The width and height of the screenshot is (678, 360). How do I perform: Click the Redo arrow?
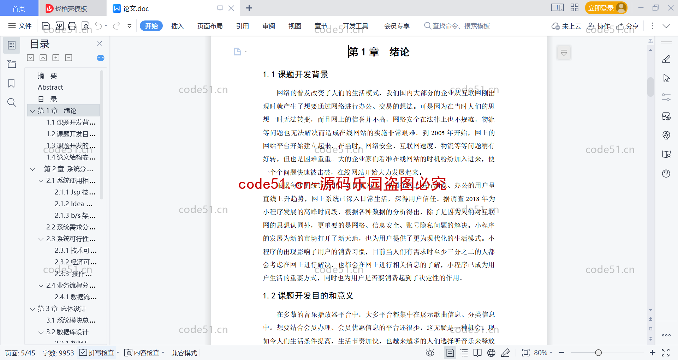117,26
